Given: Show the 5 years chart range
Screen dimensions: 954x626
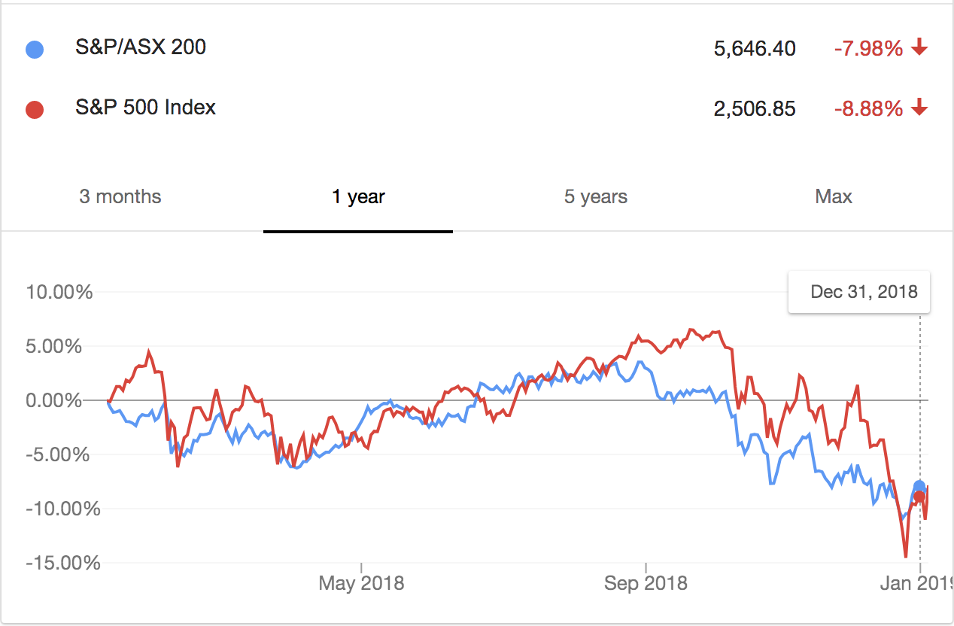Looking at the screenshot, I should click(596, 197).
